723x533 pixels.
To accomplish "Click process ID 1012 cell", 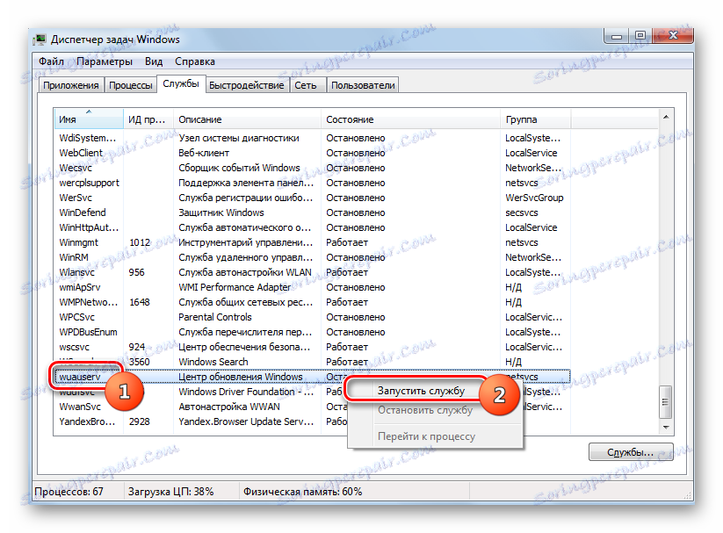I will pos(140,242).
